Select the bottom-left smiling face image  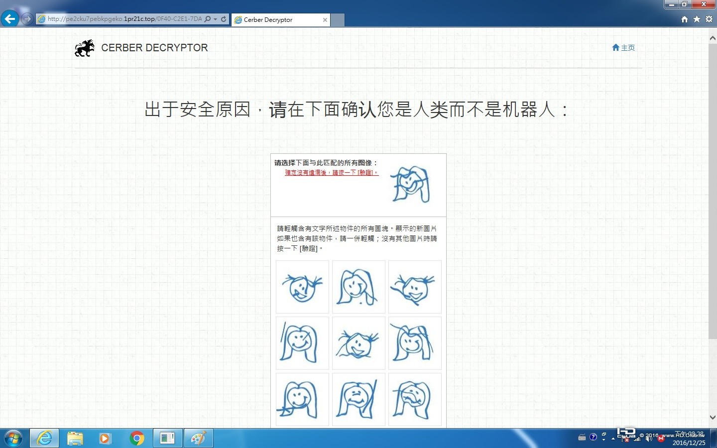click(302, 399)
